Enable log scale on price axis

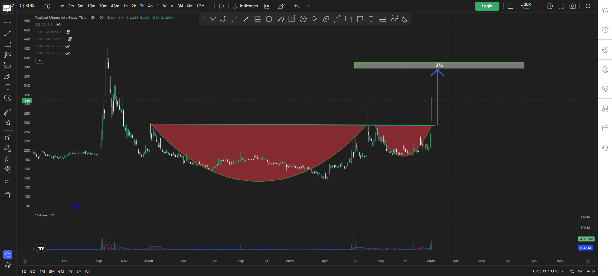580,272
